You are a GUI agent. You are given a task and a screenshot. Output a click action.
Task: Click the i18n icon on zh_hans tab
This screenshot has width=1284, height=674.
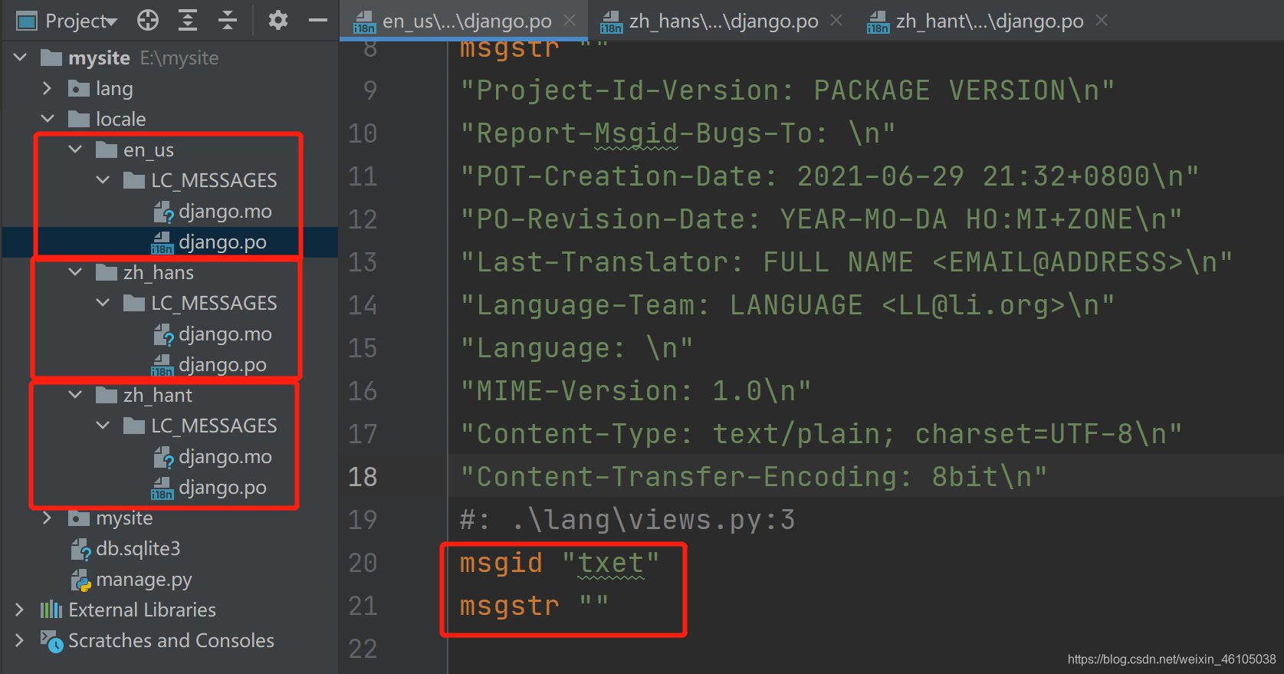(611, 22)
